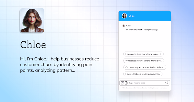Focus the "Type here to chat" input field
The width and height of the screenshot is (194, 102).
click(x=145, y=83)
